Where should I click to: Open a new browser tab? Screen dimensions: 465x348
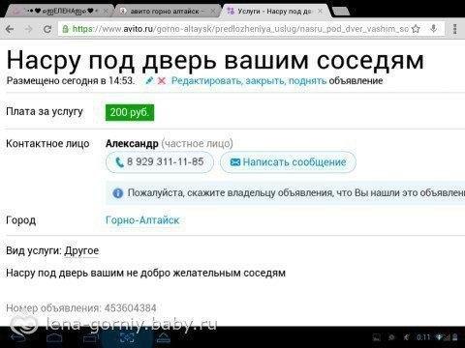341,12
